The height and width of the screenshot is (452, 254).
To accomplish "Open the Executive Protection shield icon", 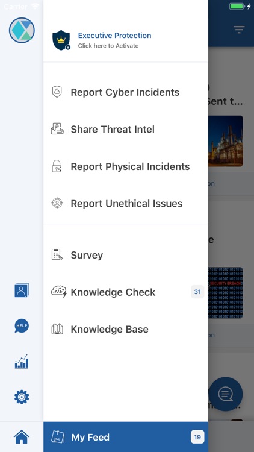I will [61, 40].
